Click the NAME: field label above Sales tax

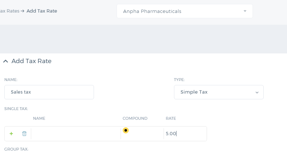[x=11, y=80]
